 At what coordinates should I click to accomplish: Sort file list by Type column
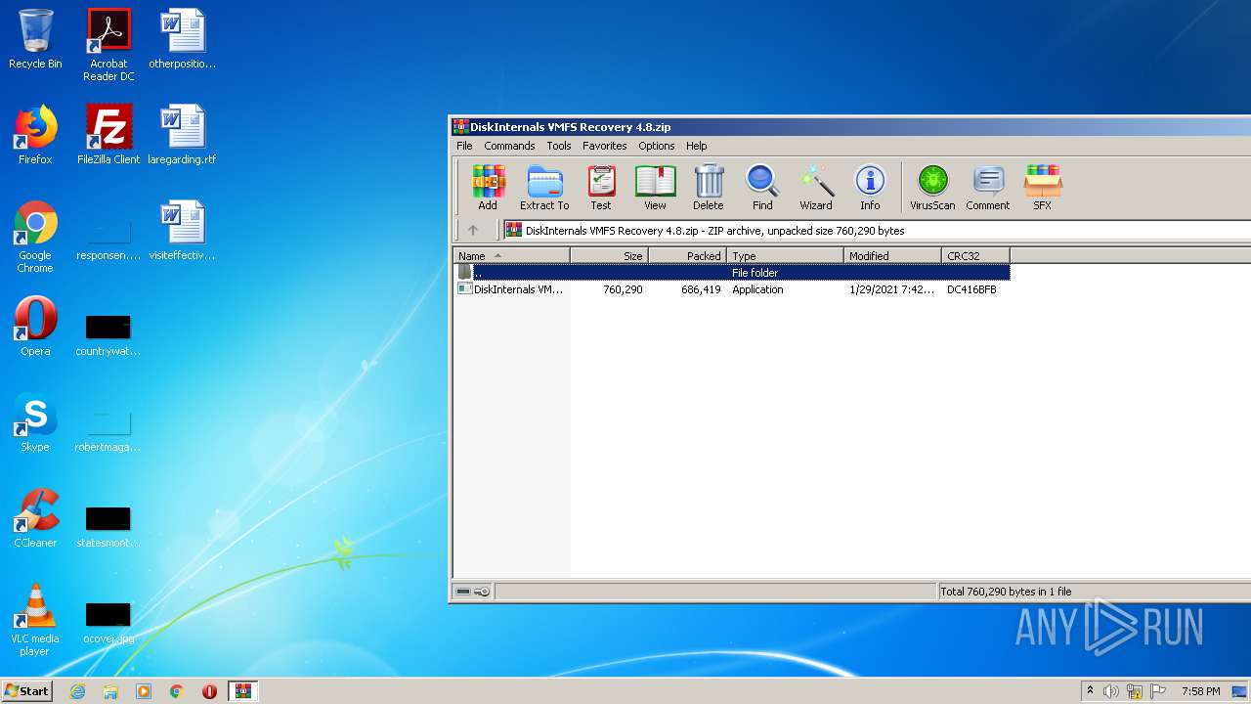coord(785,256)
